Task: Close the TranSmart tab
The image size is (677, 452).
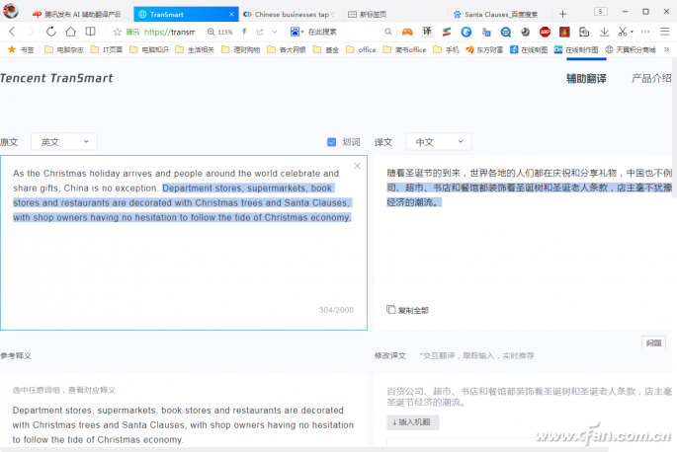Action: click(231, 14)
